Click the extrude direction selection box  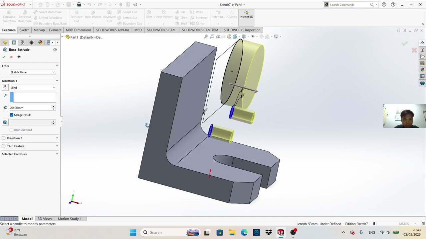tap(33, 97)
